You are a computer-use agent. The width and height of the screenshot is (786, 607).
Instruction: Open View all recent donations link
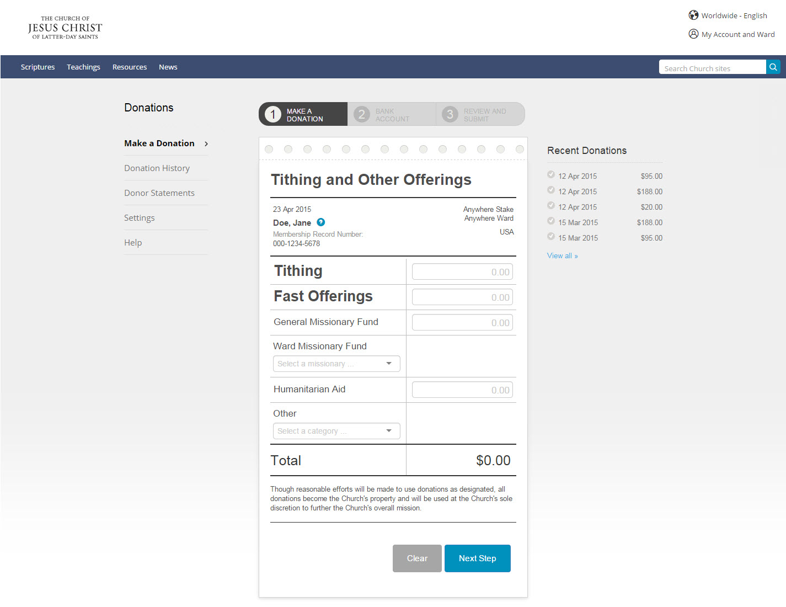pos(562,256)
